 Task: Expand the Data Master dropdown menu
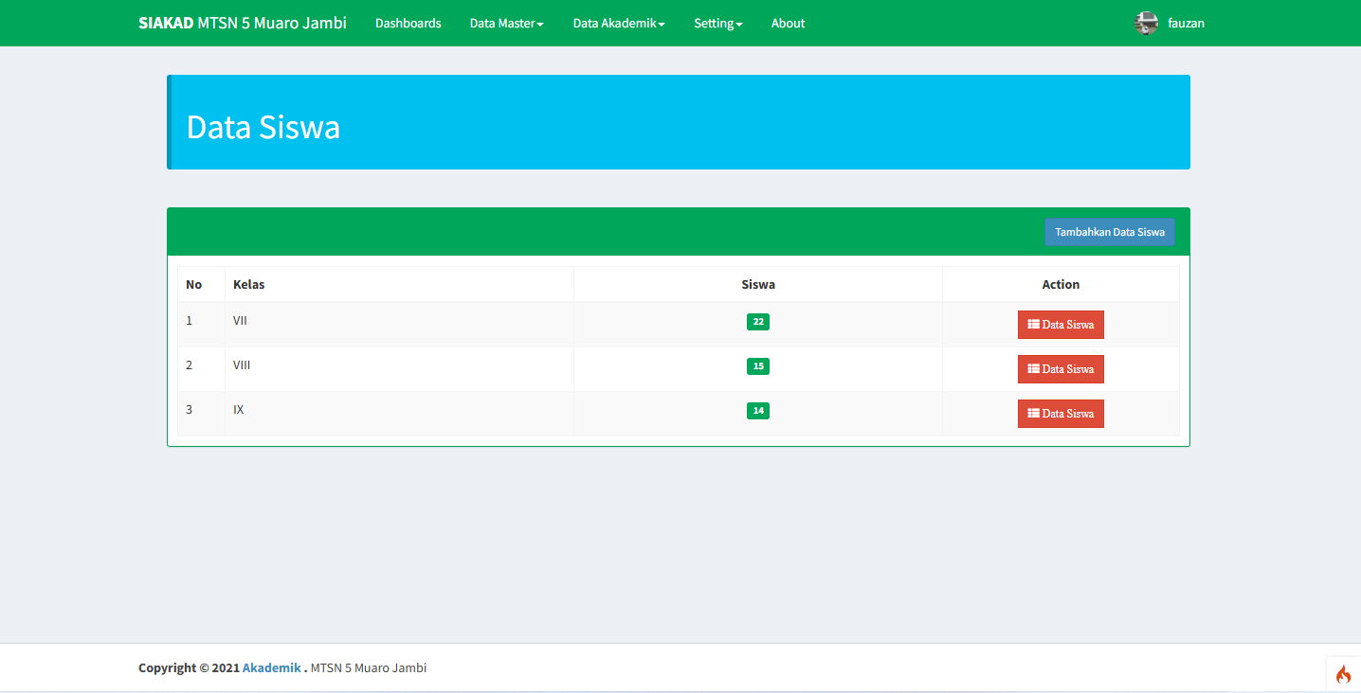coord(506,24)
